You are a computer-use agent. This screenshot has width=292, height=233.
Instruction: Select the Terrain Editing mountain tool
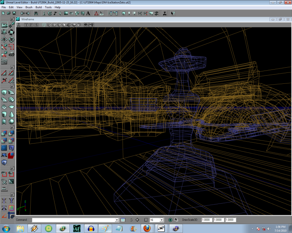(11, 54)
